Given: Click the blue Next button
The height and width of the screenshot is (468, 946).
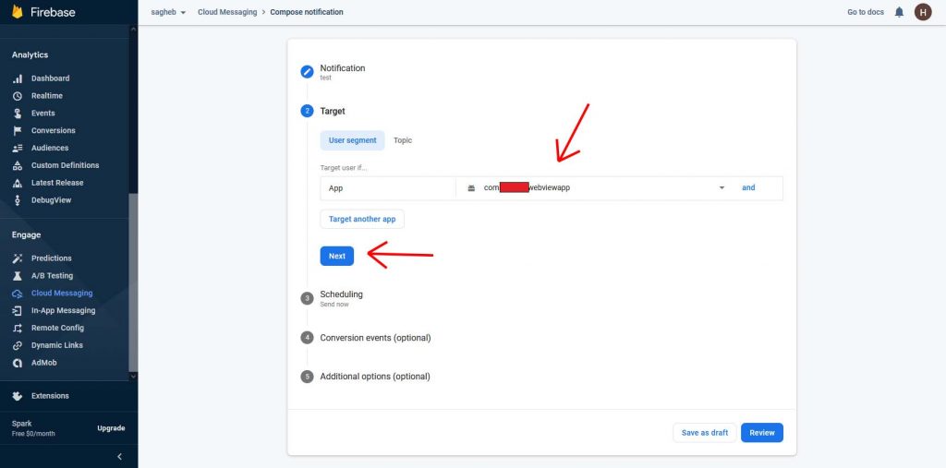Looking at the screenshot, I should point(337,257).
